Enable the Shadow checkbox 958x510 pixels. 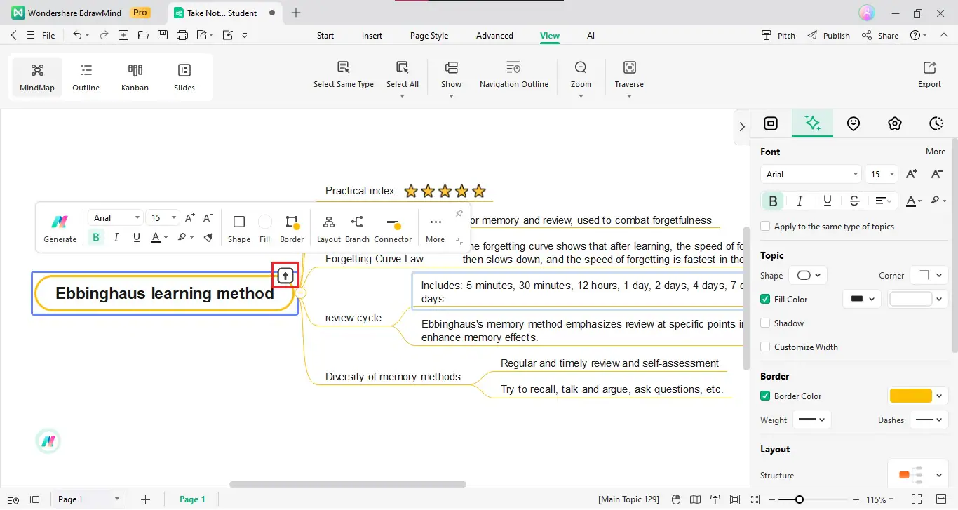tap(765, 323)
